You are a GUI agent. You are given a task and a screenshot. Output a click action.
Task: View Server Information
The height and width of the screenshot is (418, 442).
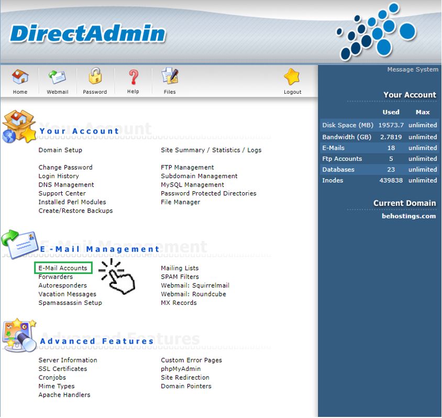[x=68, y=360]
